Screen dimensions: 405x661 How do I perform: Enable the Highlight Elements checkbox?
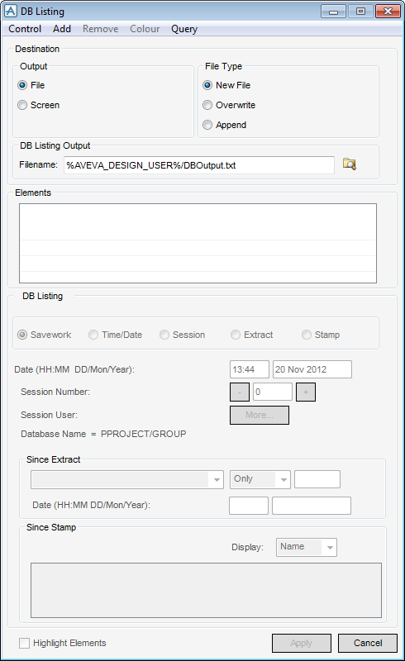[x=25, y=643]
